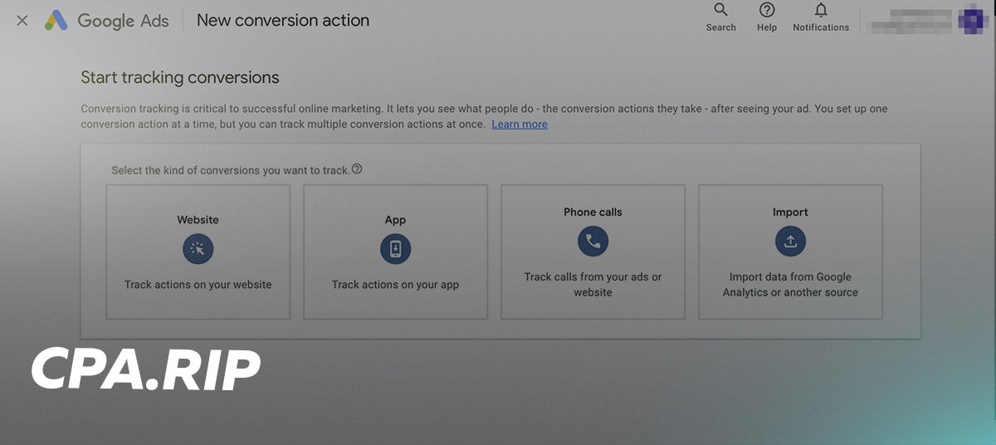The image size is (996, 445).
Task: Open the Notifications bell
Action: (x=821, y=17)
